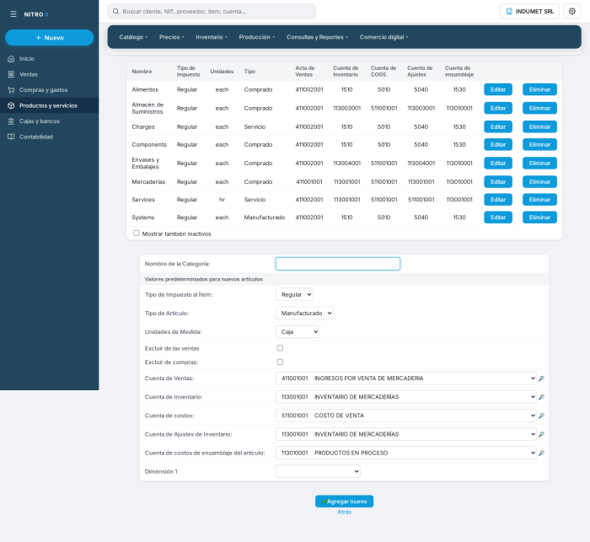Click the NITRO X logo
Viewport: 590px width, 542px height.
[x=36, y=14]
